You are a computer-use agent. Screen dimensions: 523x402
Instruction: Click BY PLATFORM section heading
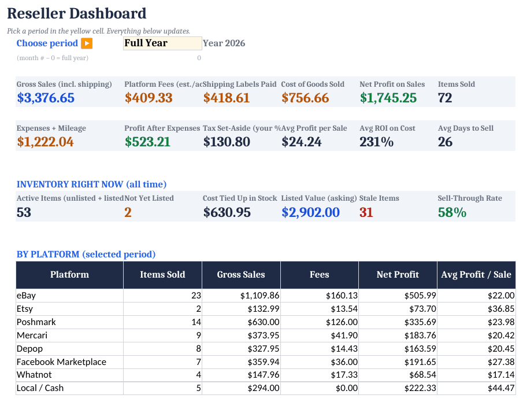[86, 255]
